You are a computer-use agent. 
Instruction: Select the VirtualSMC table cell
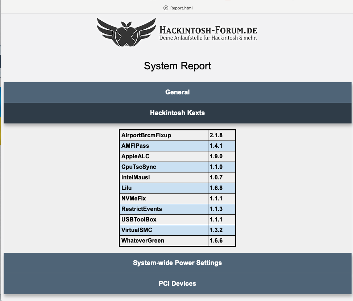tap(164, 230)
